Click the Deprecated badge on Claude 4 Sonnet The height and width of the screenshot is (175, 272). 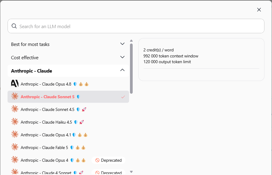109,172
